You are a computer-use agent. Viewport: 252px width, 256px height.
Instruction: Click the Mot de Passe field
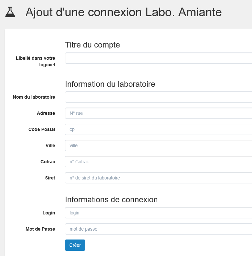[158, 229]
